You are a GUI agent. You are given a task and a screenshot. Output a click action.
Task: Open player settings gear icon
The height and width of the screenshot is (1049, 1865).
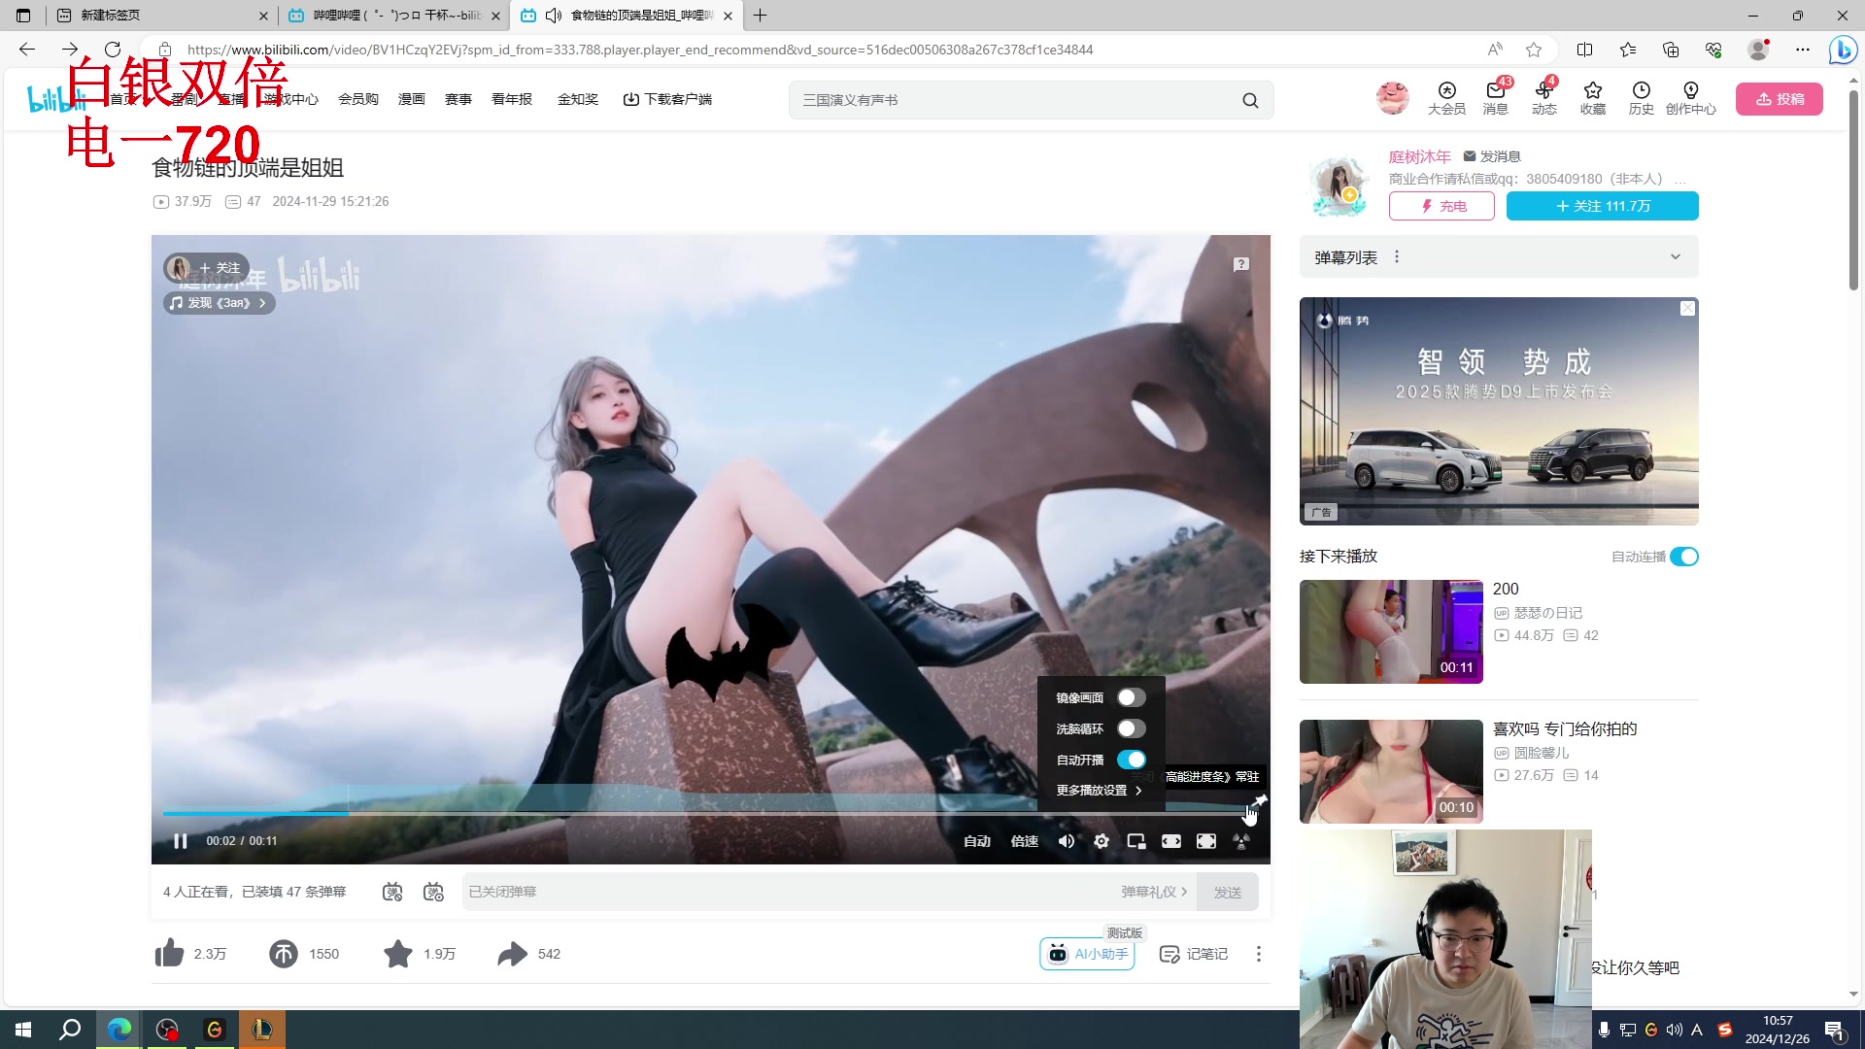(x=1102, y=841)
